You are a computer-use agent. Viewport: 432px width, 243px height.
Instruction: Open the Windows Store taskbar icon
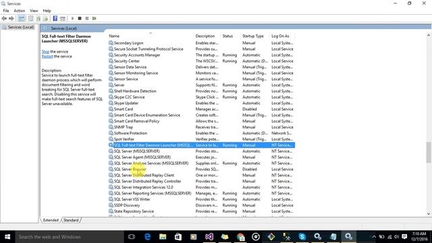(178, 237)
